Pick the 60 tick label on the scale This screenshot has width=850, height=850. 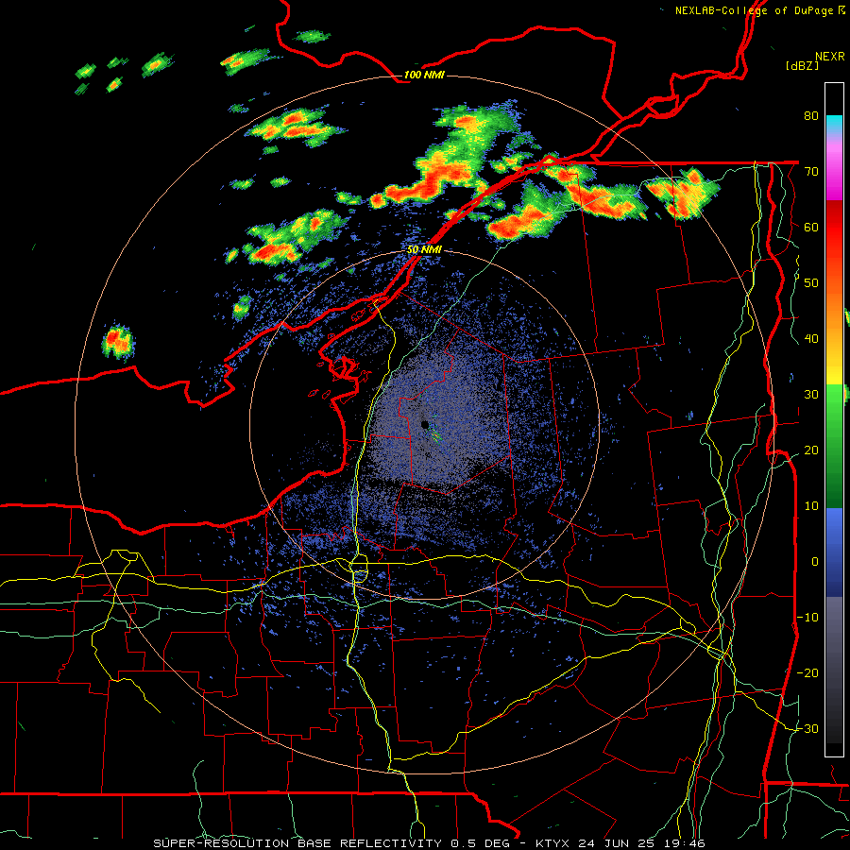pos(811,227)
